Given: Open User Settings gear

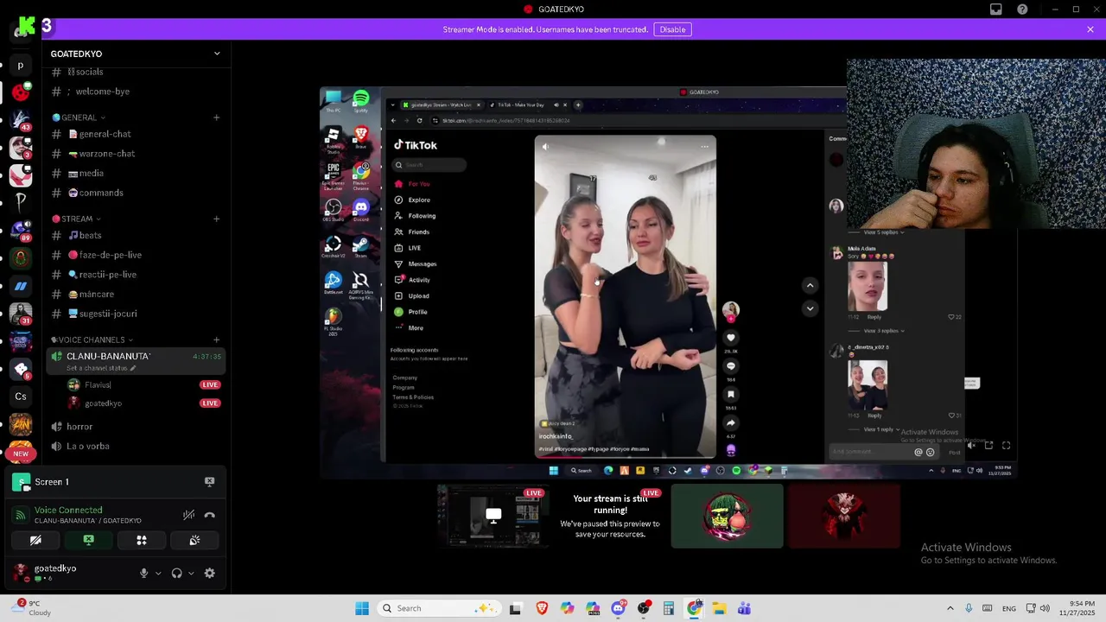Looking at the screenshot, I should pyautogui.click(x=209, y=573).
